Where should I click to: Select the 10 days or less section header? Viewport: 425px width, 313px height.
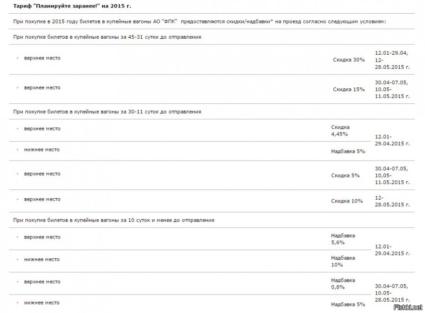pyautogui.click(x=113, y=220)
